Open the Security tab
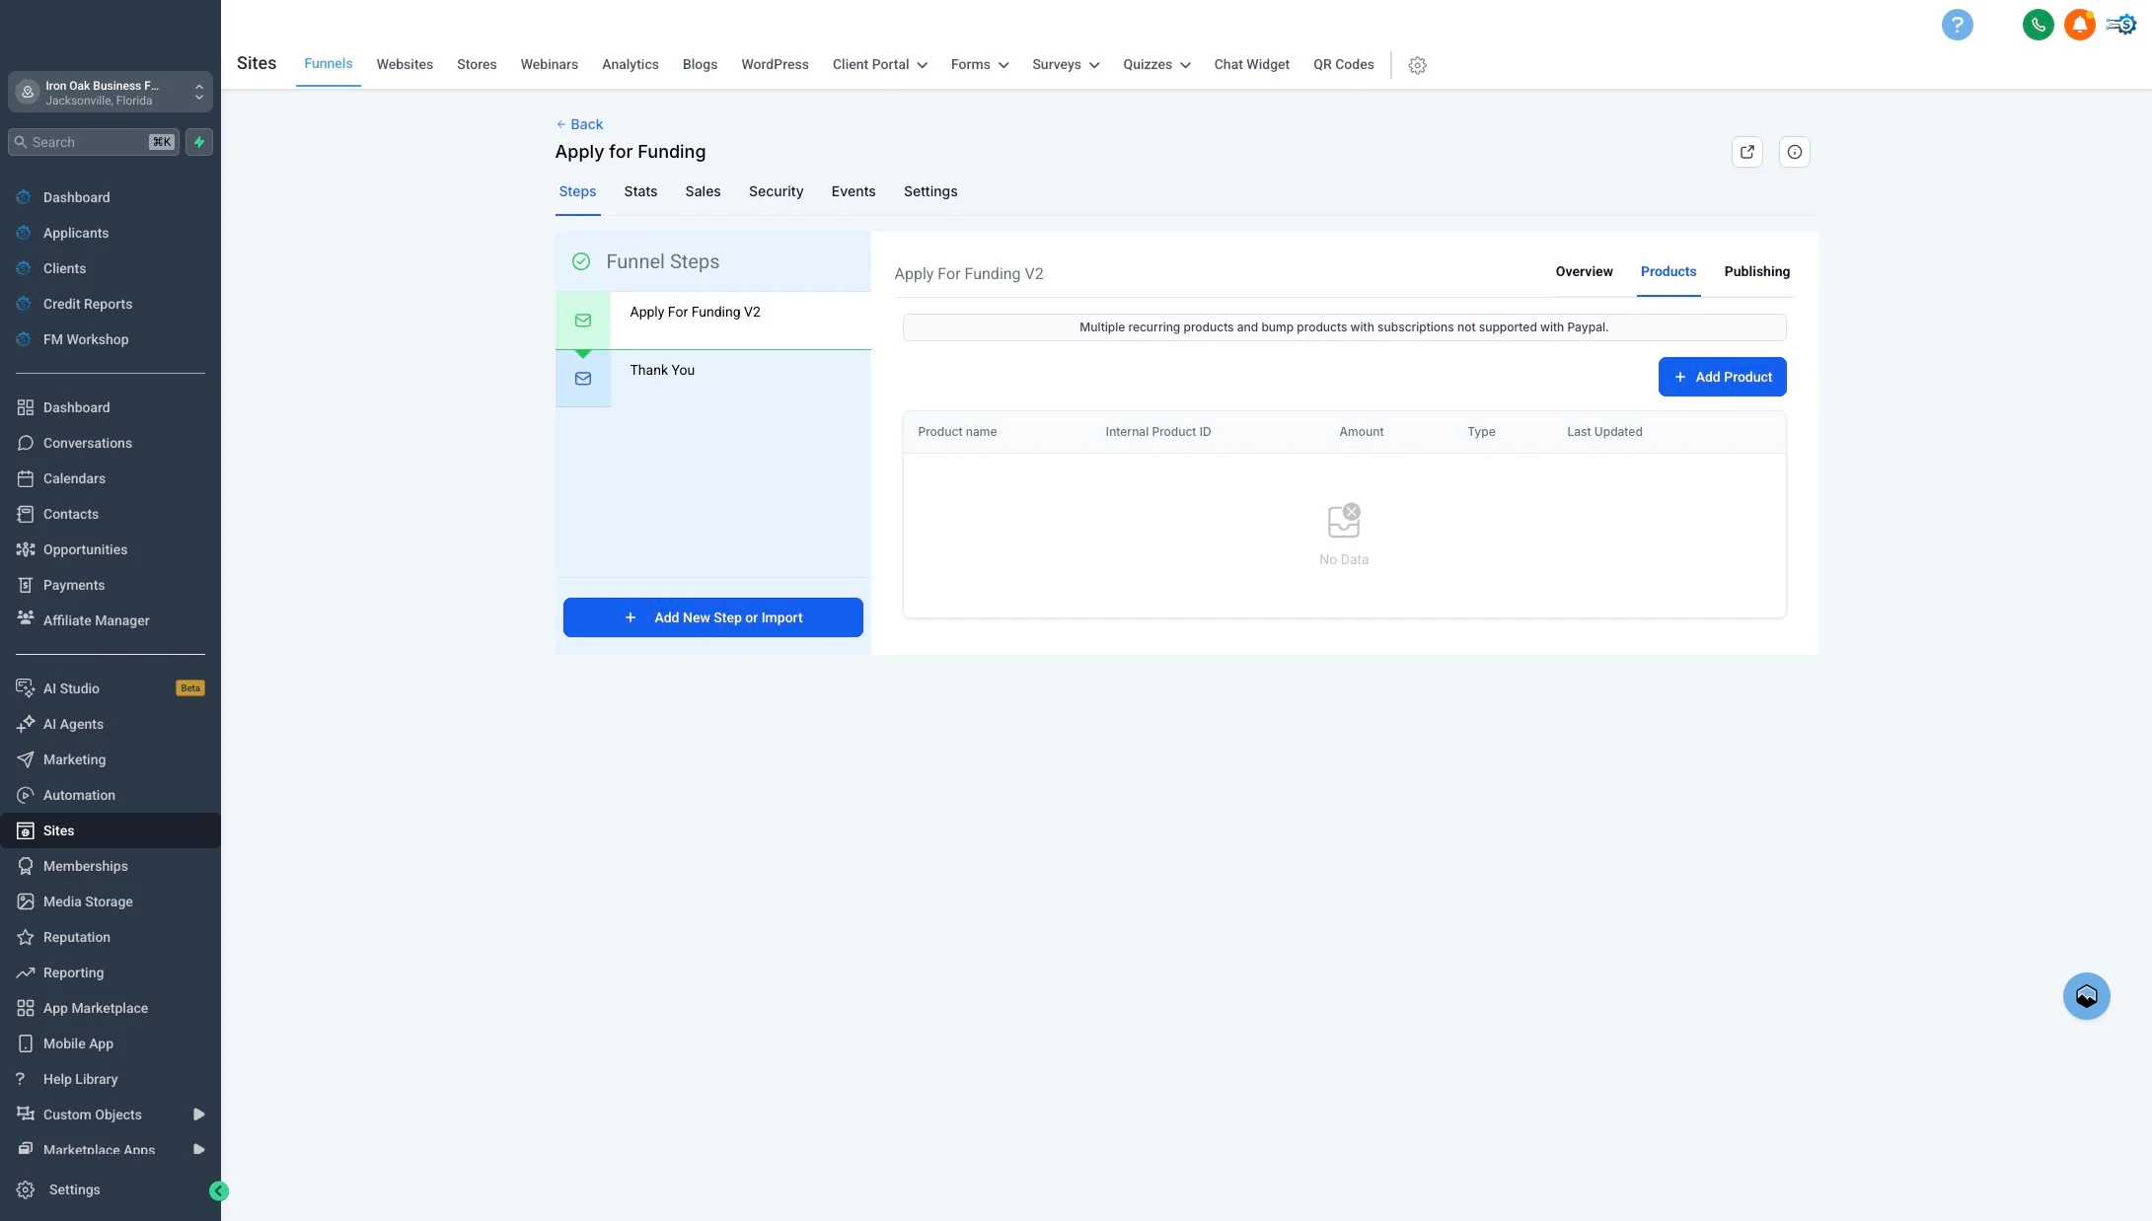 (776, 191)
